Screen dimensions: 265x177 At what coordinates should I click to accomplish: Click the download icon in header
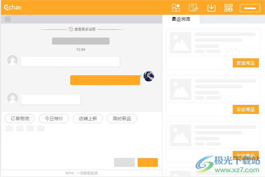pos(211,8)
